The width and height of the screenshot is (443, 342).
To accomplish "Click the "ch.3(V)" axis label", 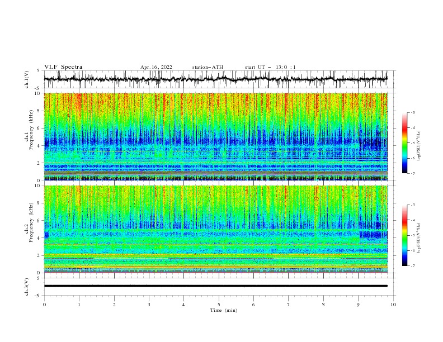I will click(27, 287).
